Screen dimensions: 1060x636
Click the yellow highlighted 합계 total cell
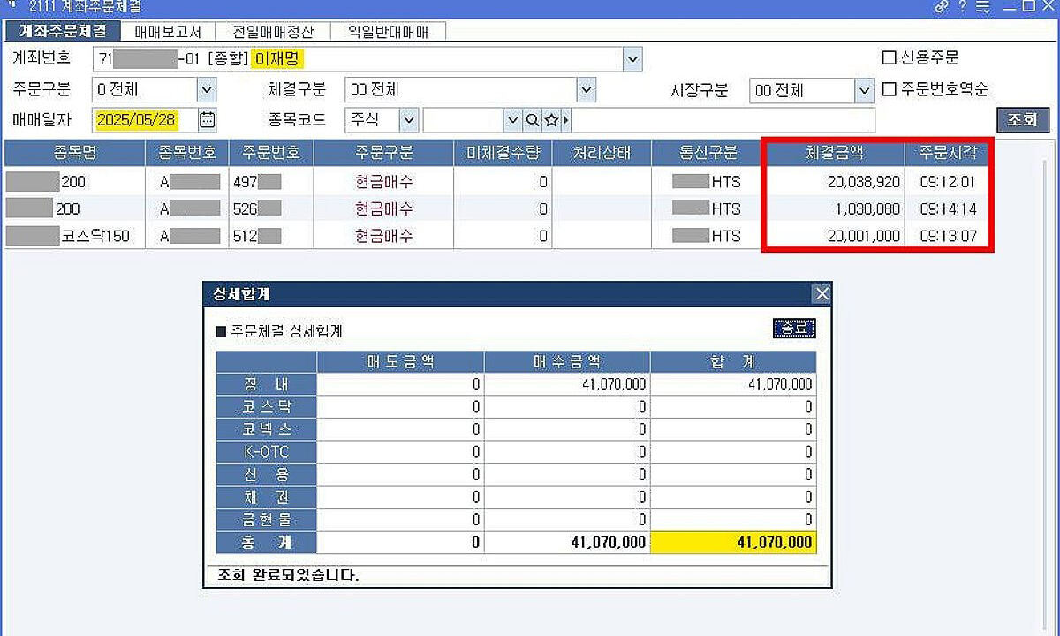click(733, 542)
